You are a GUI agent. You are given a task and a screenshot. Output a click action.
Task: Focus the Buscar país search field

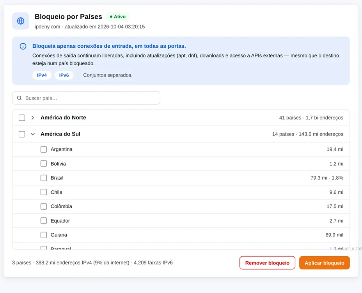[x=86, y=98]
